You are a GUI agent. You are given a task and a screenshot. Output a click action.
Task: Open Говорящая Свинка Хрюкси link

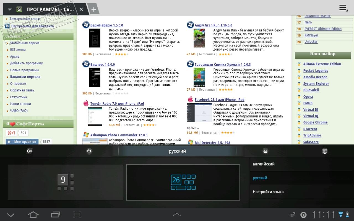click(223, 65)
